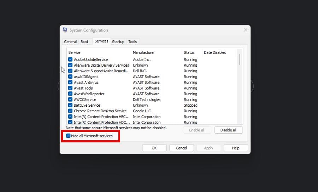318x192 pixels.
Task: Select the AdobeUpdateService row name
Action: tap(91, 60)
